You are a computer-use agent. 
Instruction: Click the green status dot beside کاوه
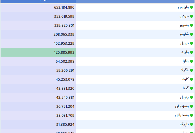(192, 79)
